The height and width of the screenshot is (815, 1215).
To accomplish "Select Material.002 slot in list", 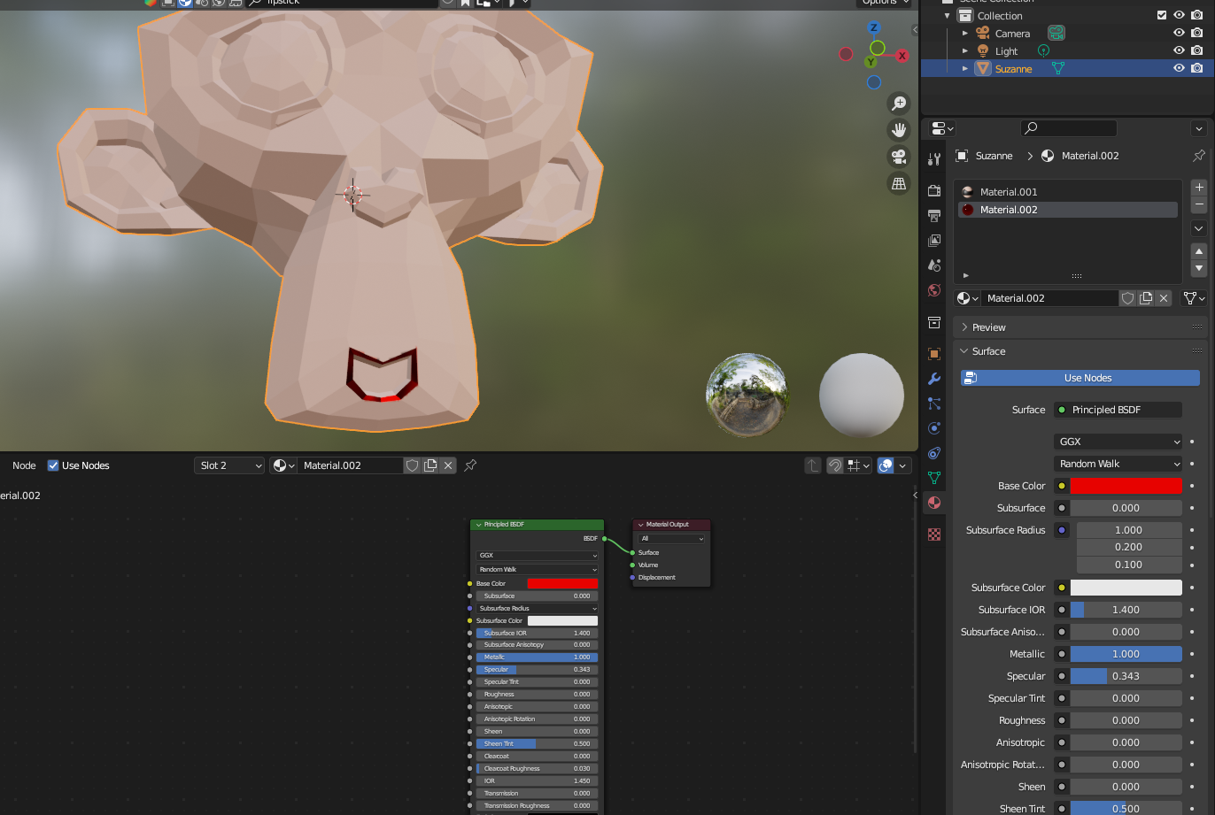I will pos(1068,210).
